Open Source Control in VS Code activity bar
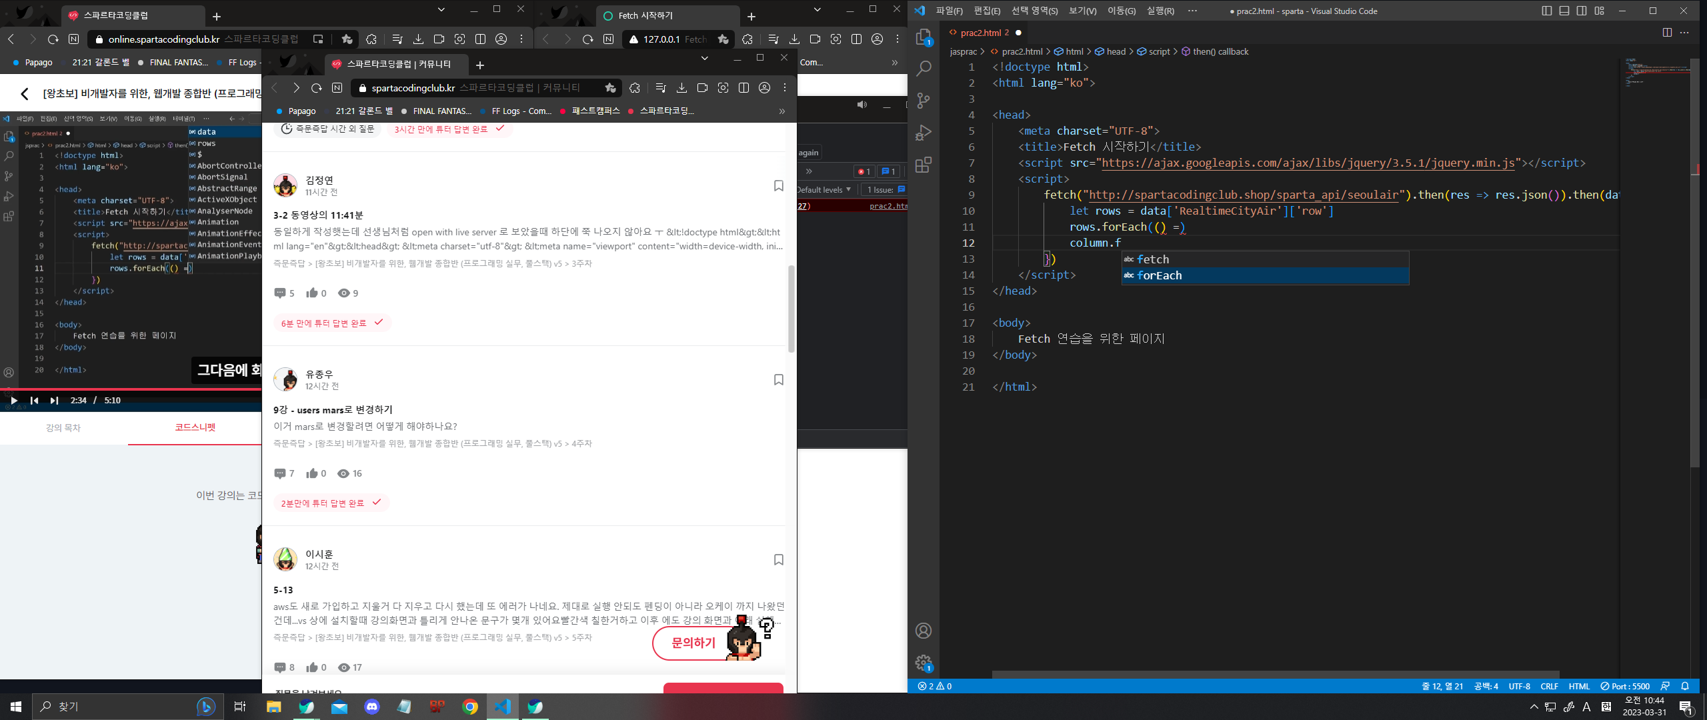 pyautogui.click(x=924, y=100)
